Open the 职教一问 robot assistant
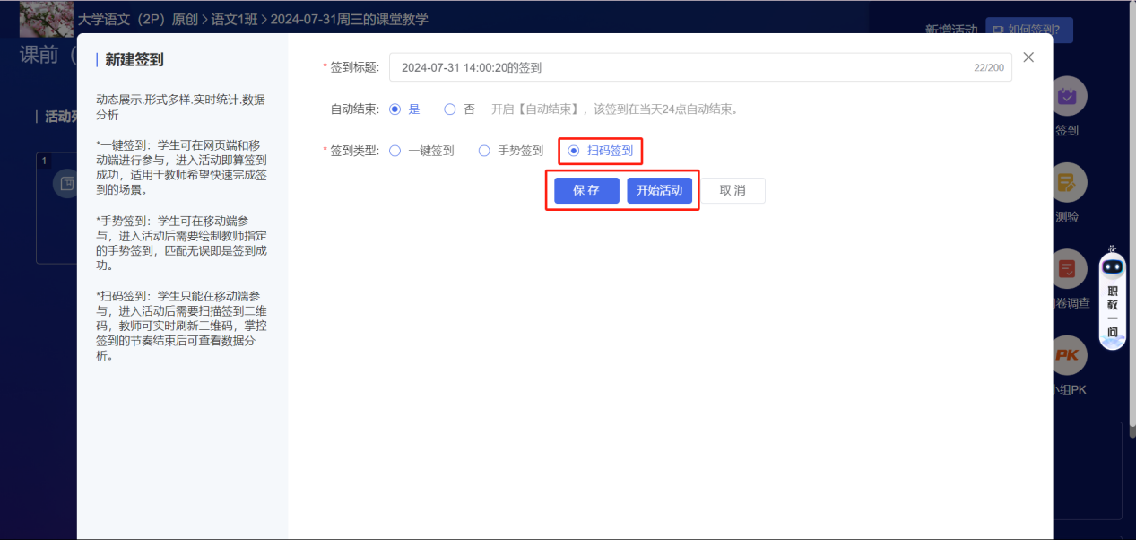Screen dimensions: 1136x540 (x=1113, y=301)
